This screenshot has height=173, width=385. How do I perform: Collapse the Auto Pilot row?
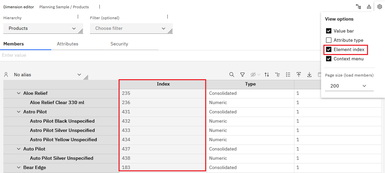click(18, 149)
